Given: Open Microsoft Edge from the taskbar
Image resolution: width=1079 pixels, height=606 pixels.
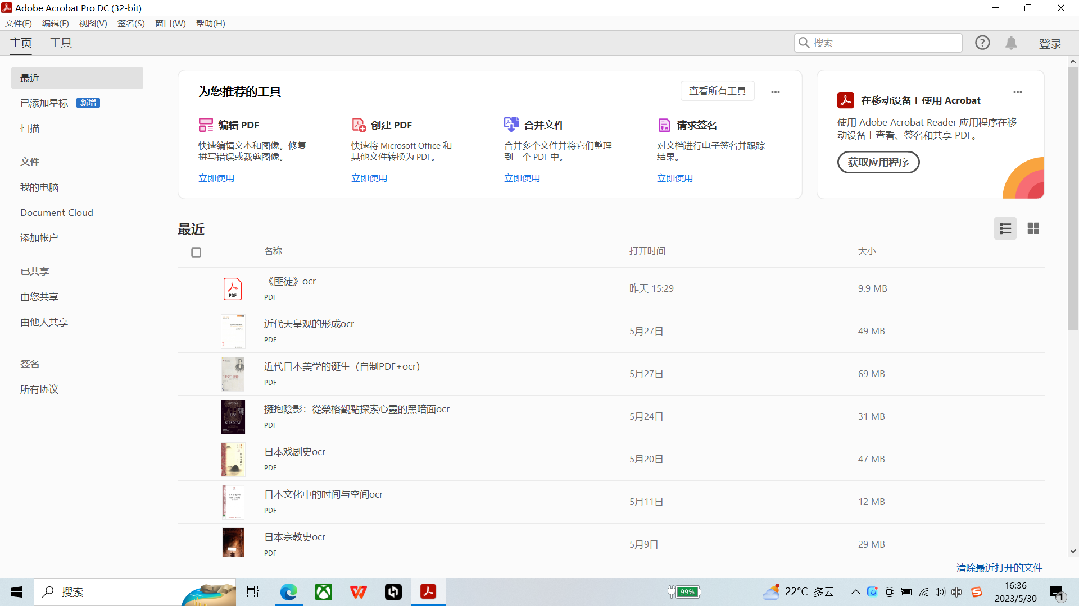Looking at the screenshot, I should coord(289,592).
